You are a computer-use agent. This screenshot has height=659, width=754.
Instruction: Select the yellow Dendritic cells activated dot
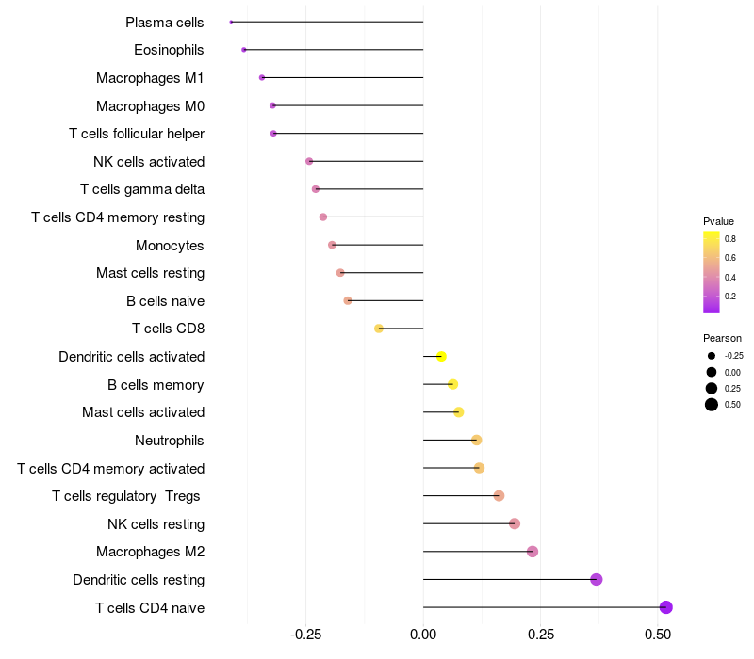tap(441, 357)
